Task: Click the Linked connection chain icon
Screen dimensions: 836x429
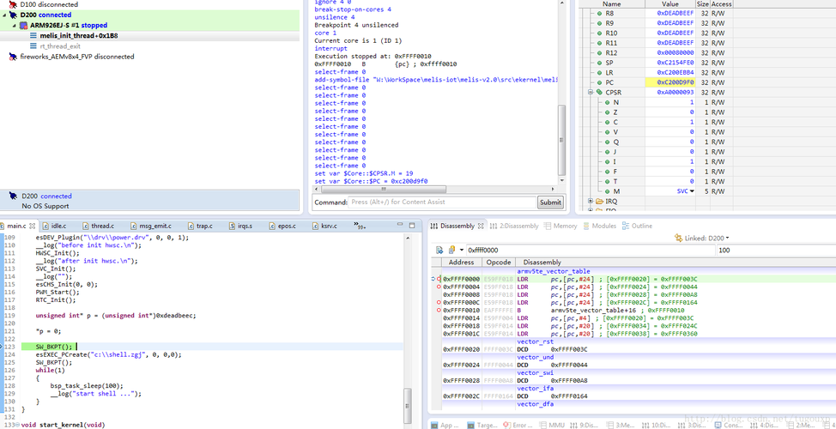Action: (679, 238)
